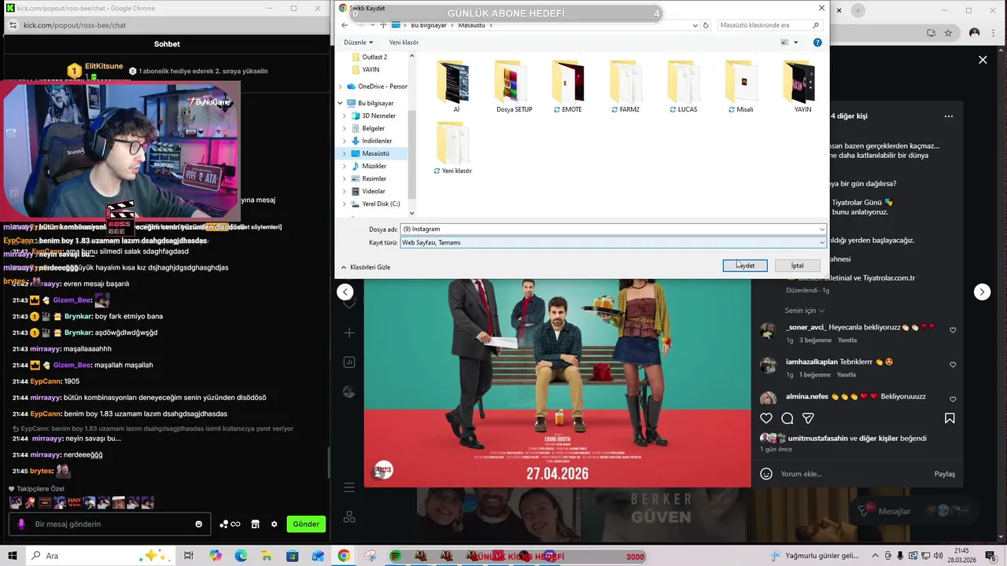Click the share paper-plane icon on Instagram
Image resolution: width=1007 pixels, height=566 pixels.
(808, 418)
